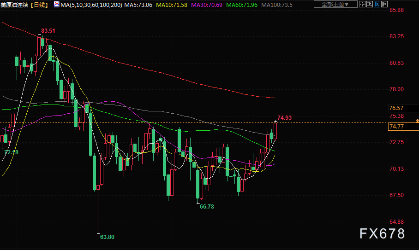The width and height of the screenshot is (419, 250).
Task: Click the 美原油连续 instrument title
Action: [x=14, y=5]
